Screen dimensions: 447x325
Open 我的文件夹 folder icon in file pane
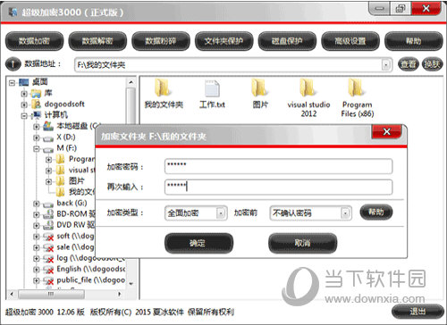tap(163, 88)
